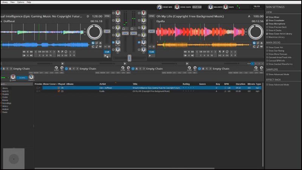The width and height of the screenshot is (302, 170).
Task: Click the left channel FILTER knob
Action: click(x=118, y=42)
